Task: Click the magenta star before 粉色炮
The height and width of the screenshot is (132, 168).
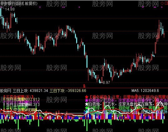Action: point(86,100)
